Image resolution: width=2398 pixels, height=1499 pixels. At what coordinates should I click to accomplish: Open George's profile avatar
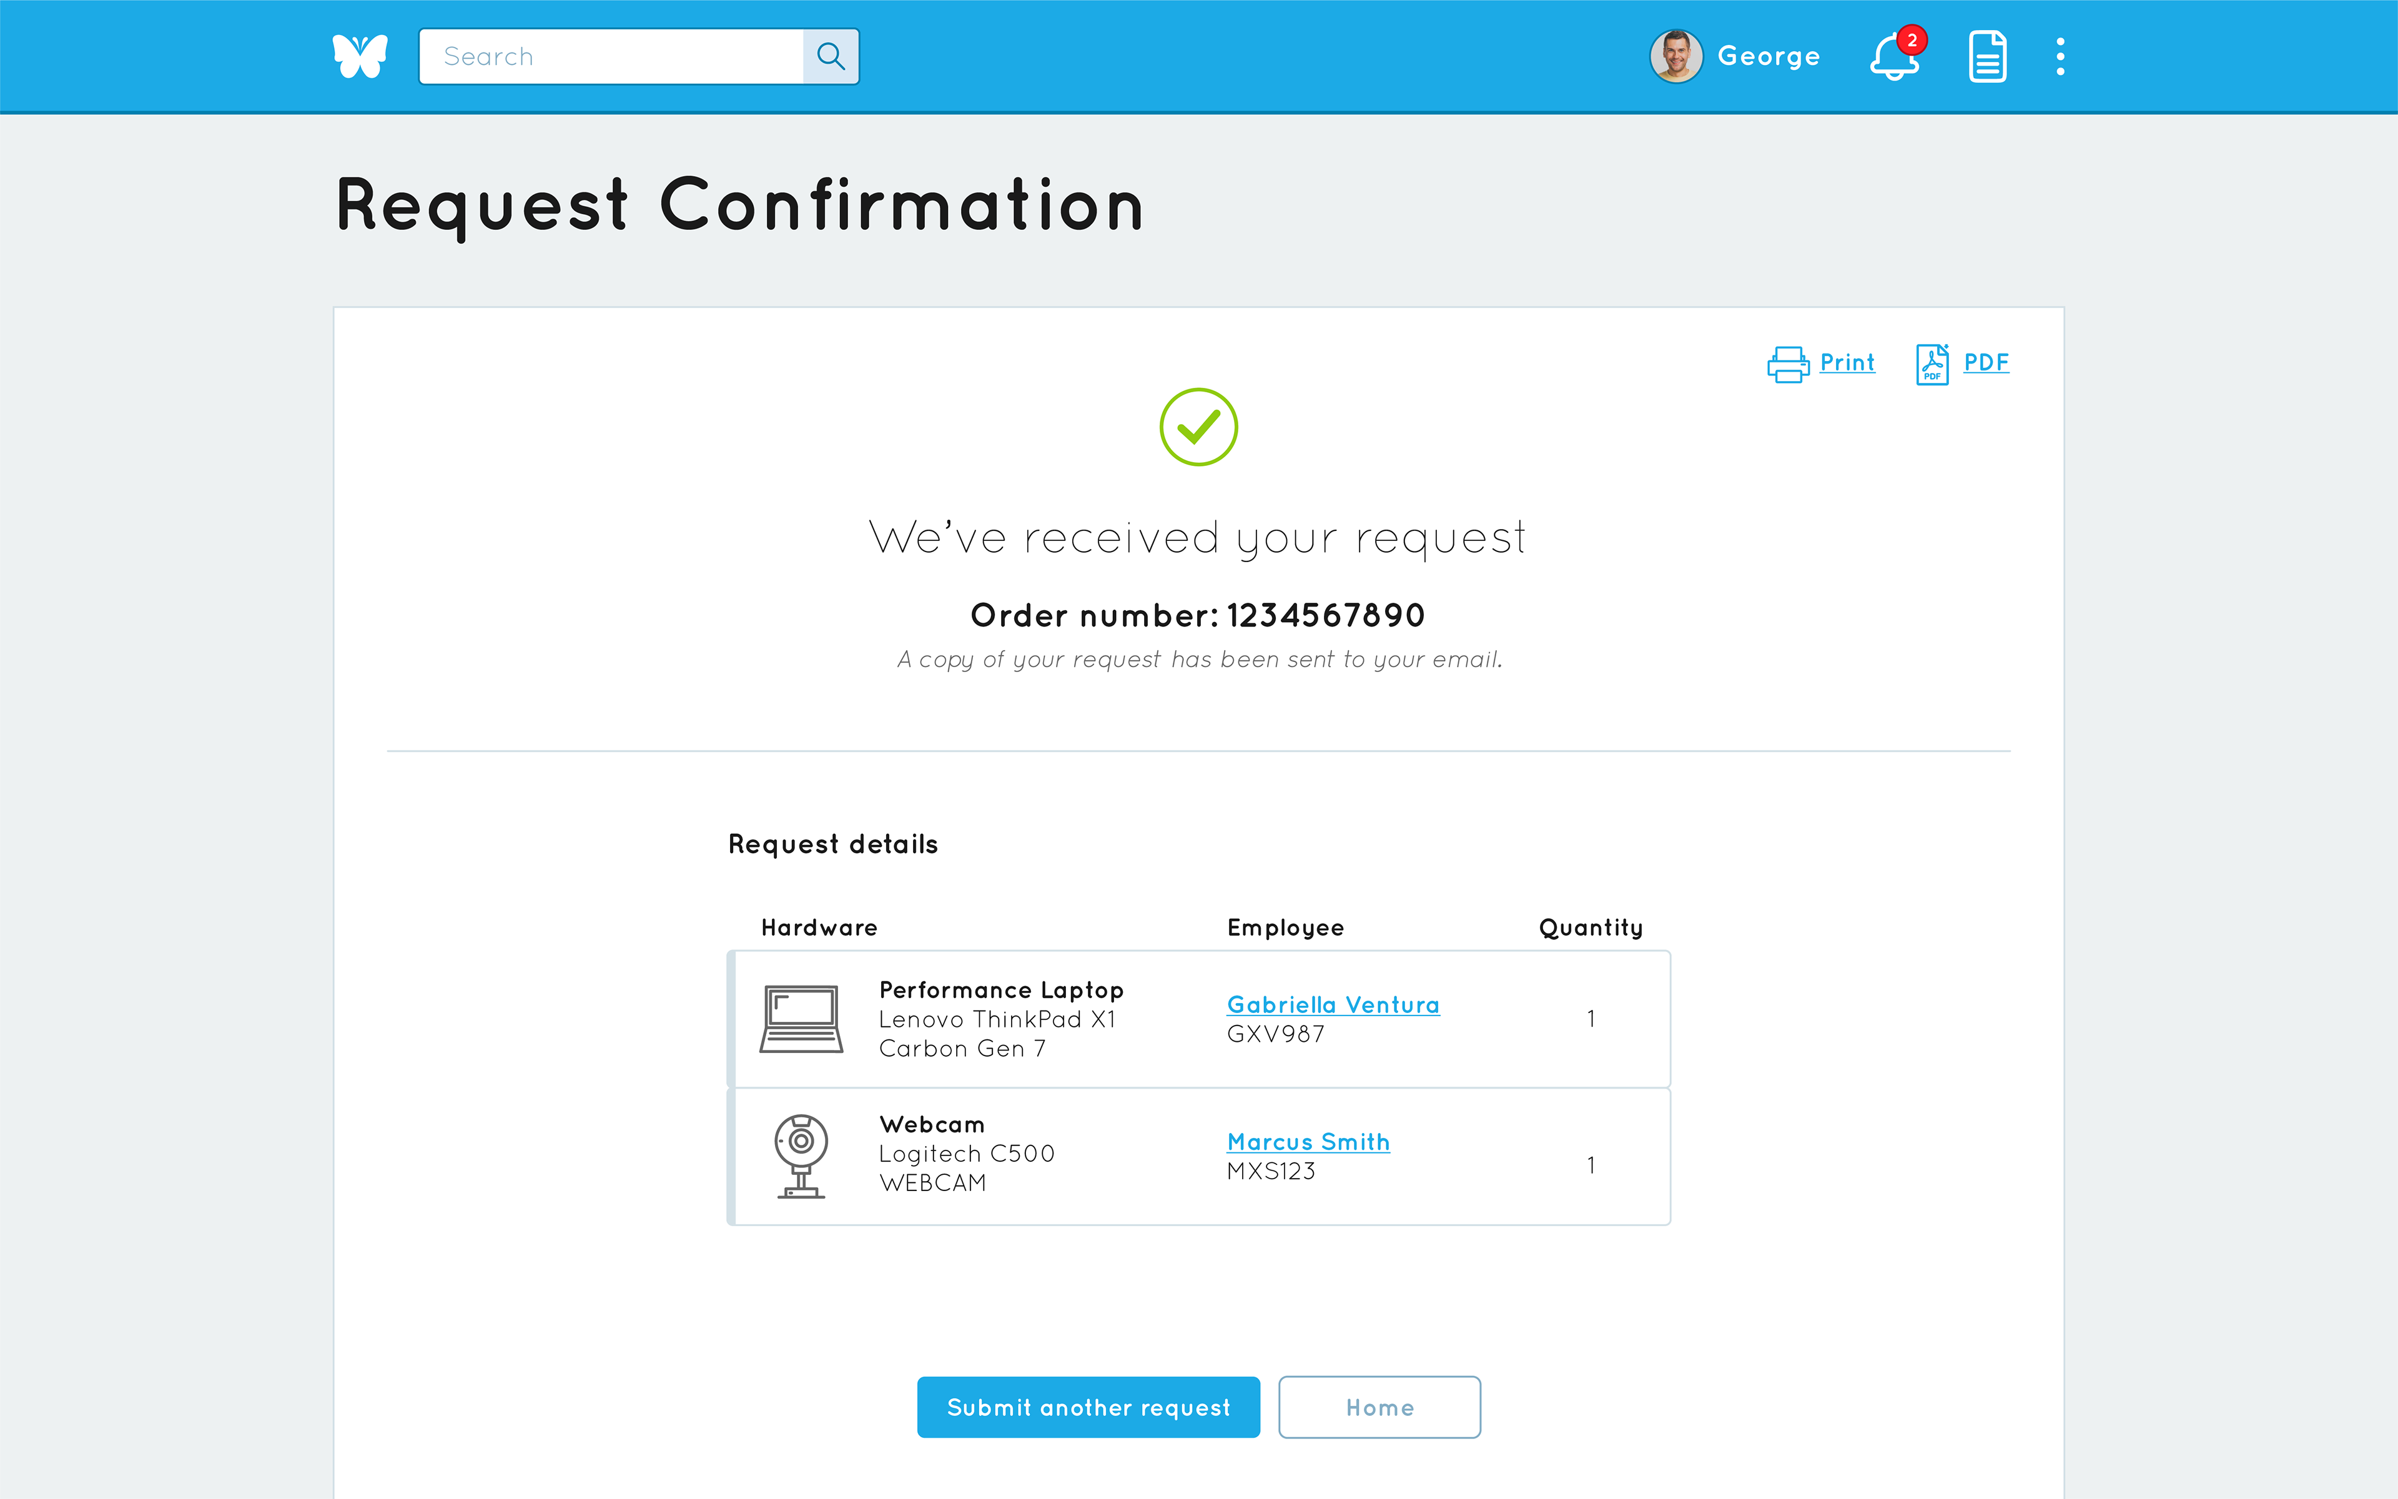[x=1675, y=56]
